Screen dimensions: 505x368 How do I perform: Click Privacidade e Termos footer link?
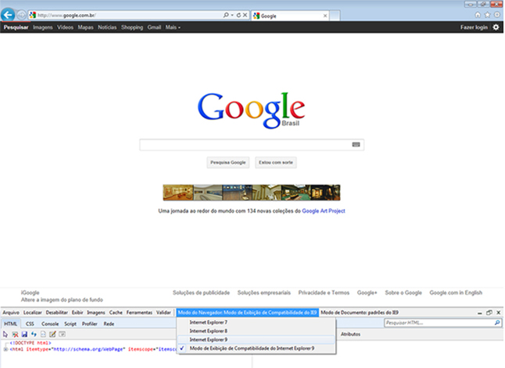324,292
